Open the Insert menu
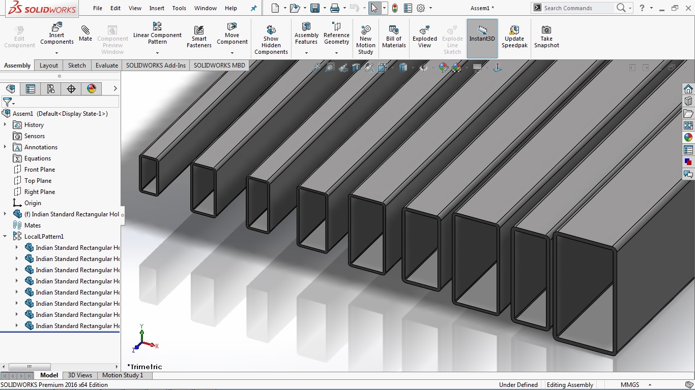The image size is (695, 390). pyautogui.click(x=157, y=8)
